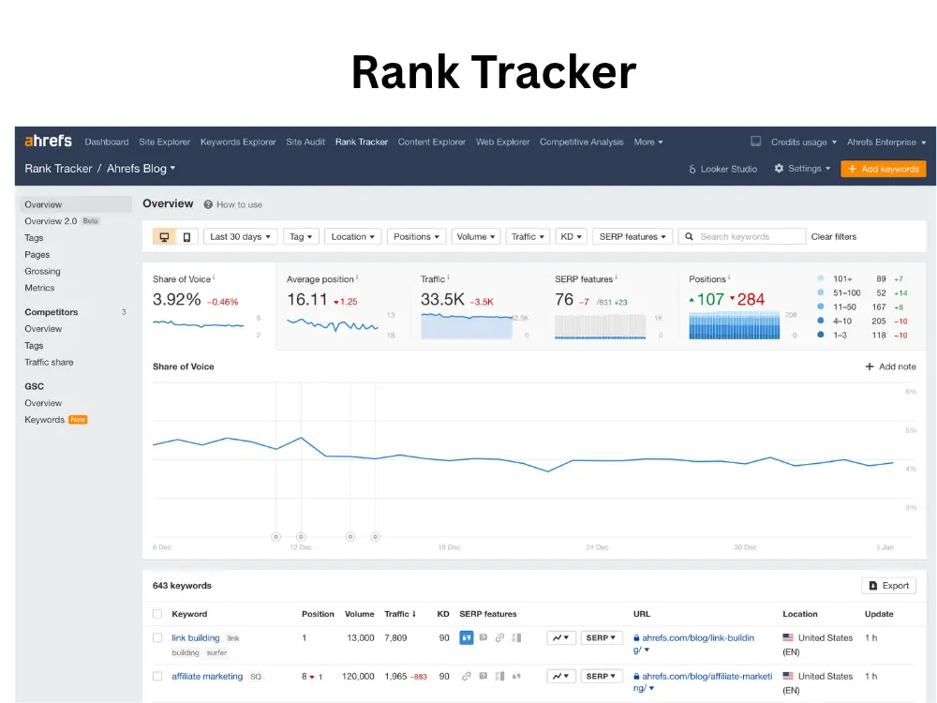Click US flag in link building row
Viewport: 937px width, 703px height.
pyautogui.click(x=788, y=637)
